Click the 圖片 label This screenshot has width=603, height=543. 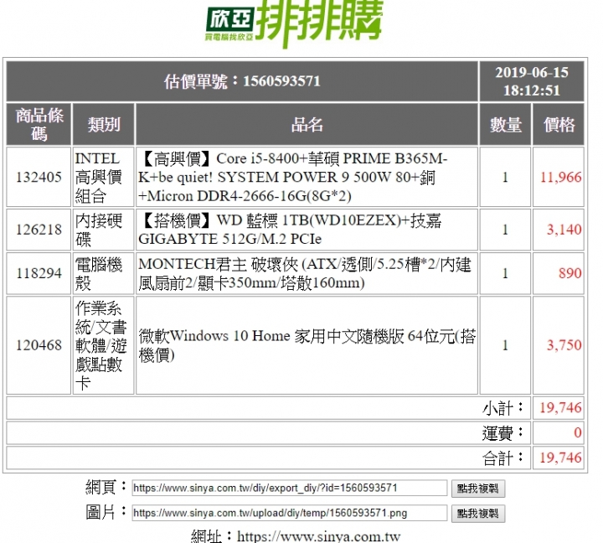[106, 512]
